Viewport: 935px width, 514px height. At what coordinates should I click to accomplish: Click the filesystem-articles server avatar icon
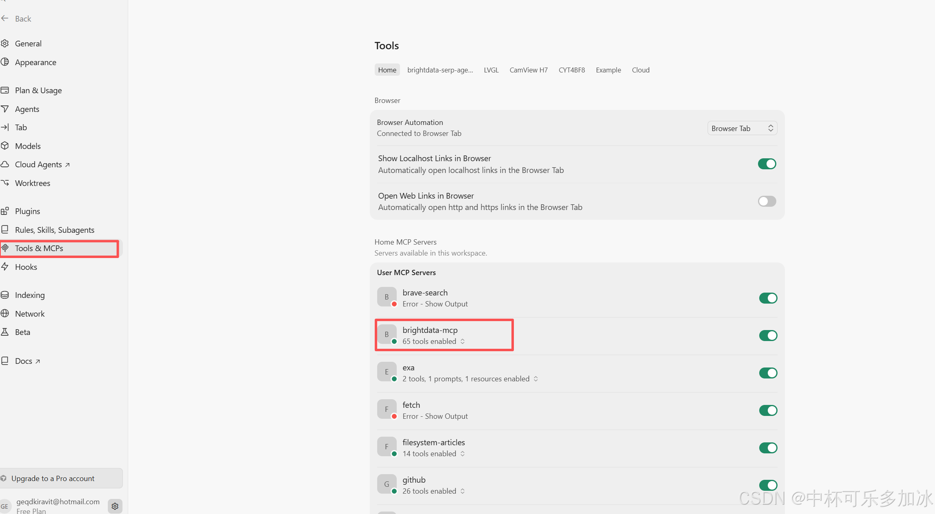[387, 447]
